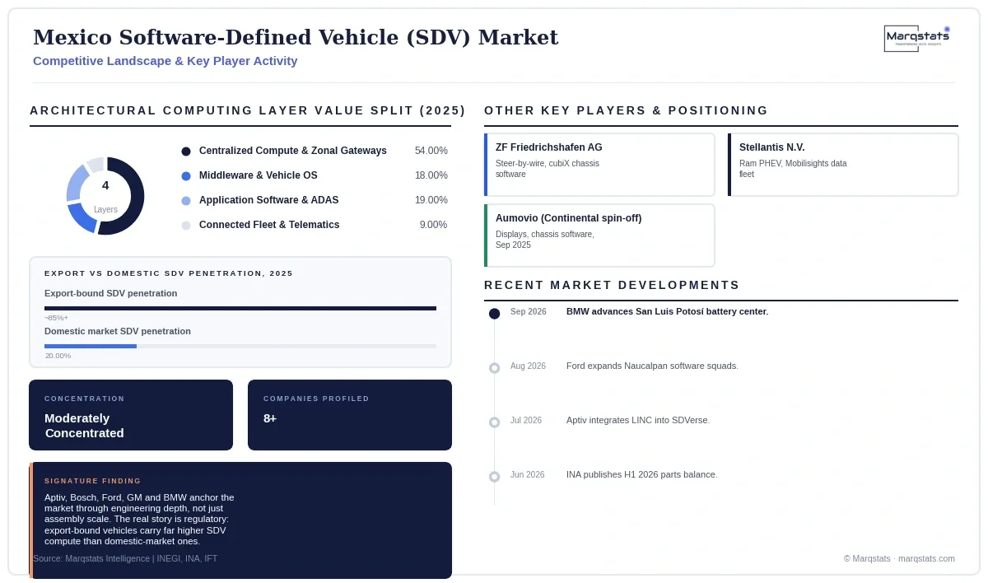Click the blue Middleware & Vehicle OS legend dot
This screenshot has width=988, height=583.
click(x=186, y=176)
